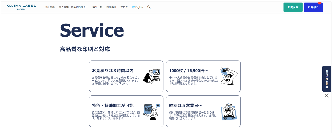Select the お見積りは３時間以内 card heading
This screenshot has width=333, height=134.
click(x=113, y=71)
